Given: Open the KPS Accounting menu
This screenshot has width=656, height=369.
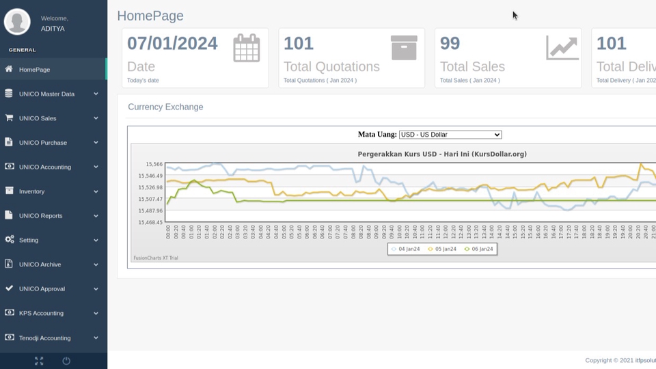Looking at the screenshot, I should [x=53, y=313].
